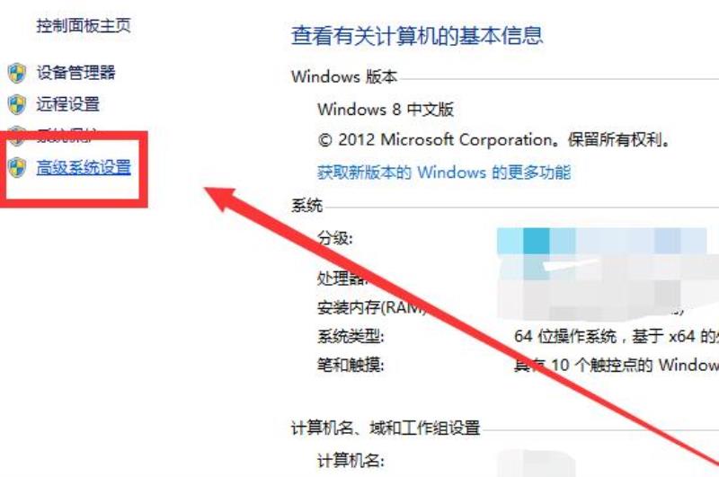
Task: Open the 高级系统设置 link
Action: coord(84,167)
